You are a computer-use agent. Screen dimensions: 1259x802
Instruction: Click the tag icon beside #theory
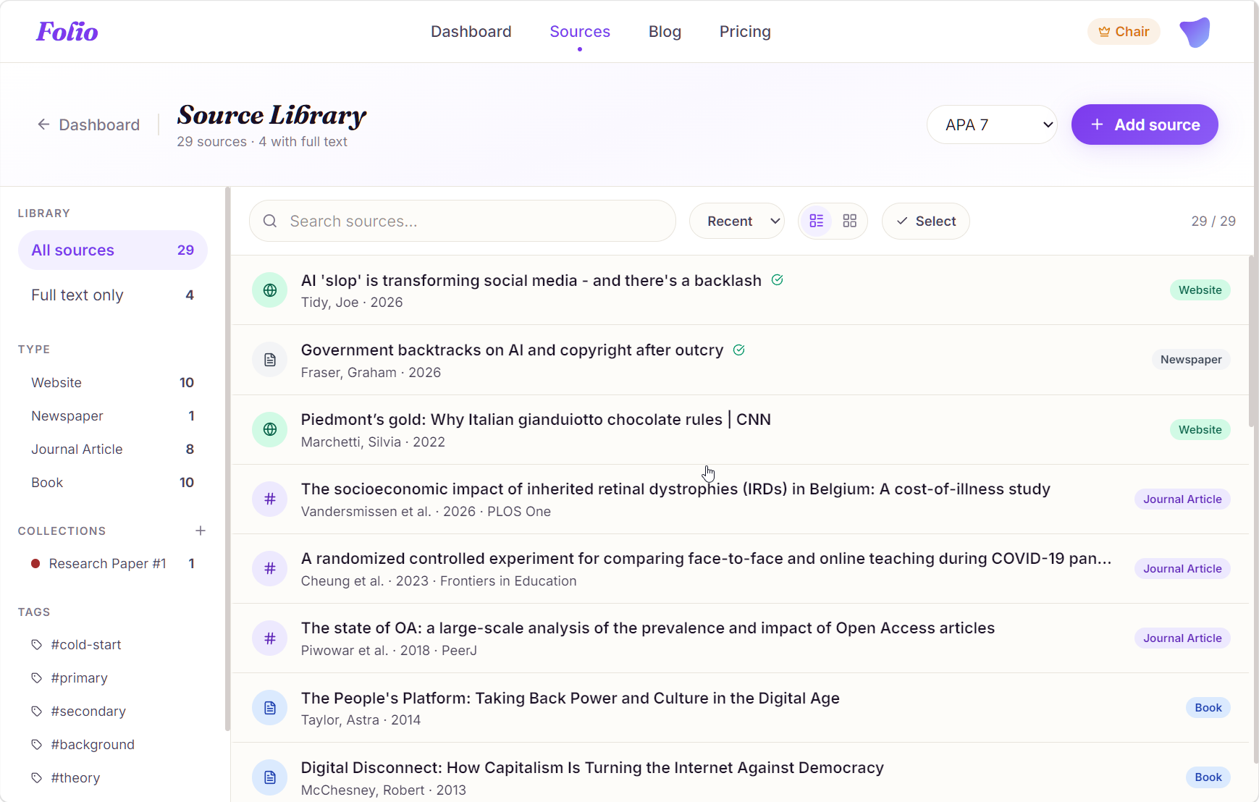(37, 777)
